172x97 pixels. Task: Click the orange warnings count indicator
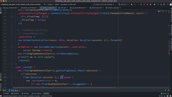point(159,11)
